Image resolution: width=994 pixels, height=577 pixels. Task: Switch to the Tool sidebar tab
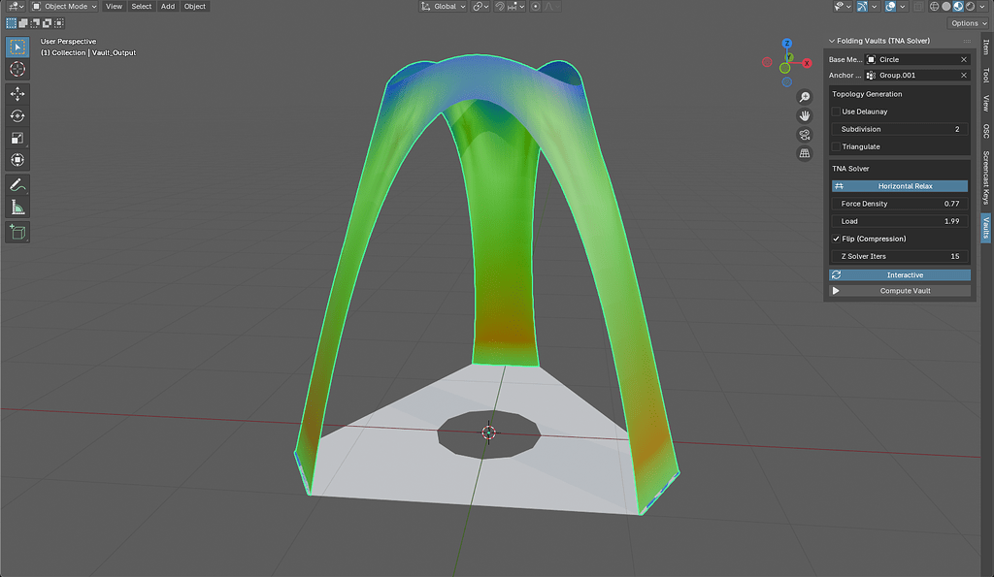coord(986,75)
